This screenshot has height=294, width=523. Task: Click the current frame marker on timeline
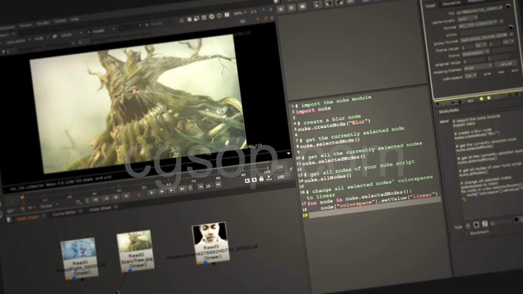(x=22, y=197)
